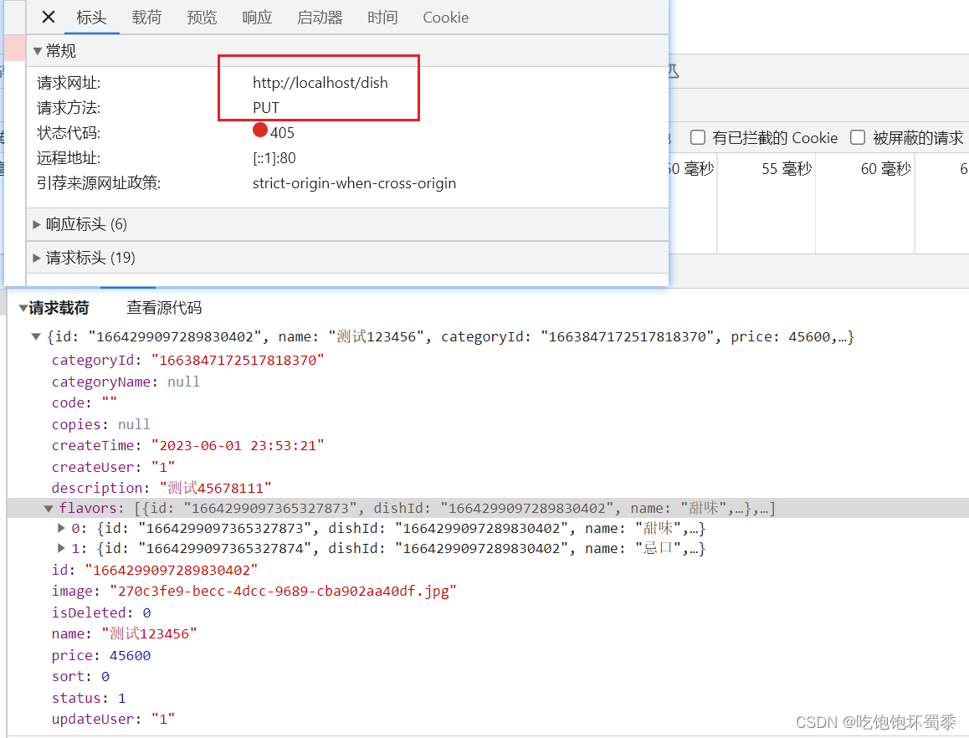Click 状态代码 label
The width and height of the screenshot is (969, 738).
(x=69, y=133)
